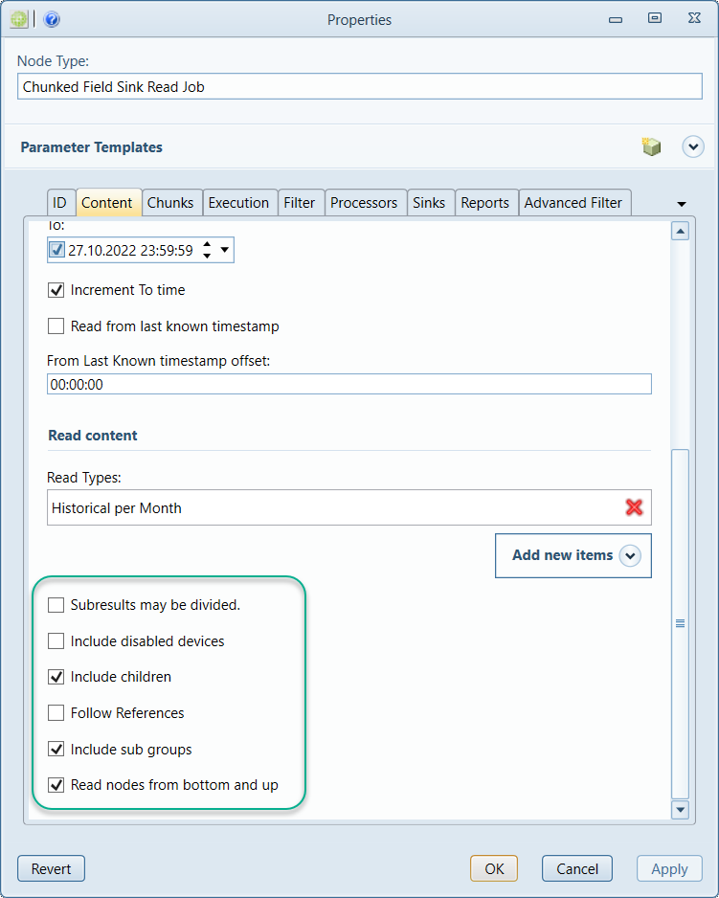Click the OK button
This screenshot has height=898, width=719.
[494, 868]
